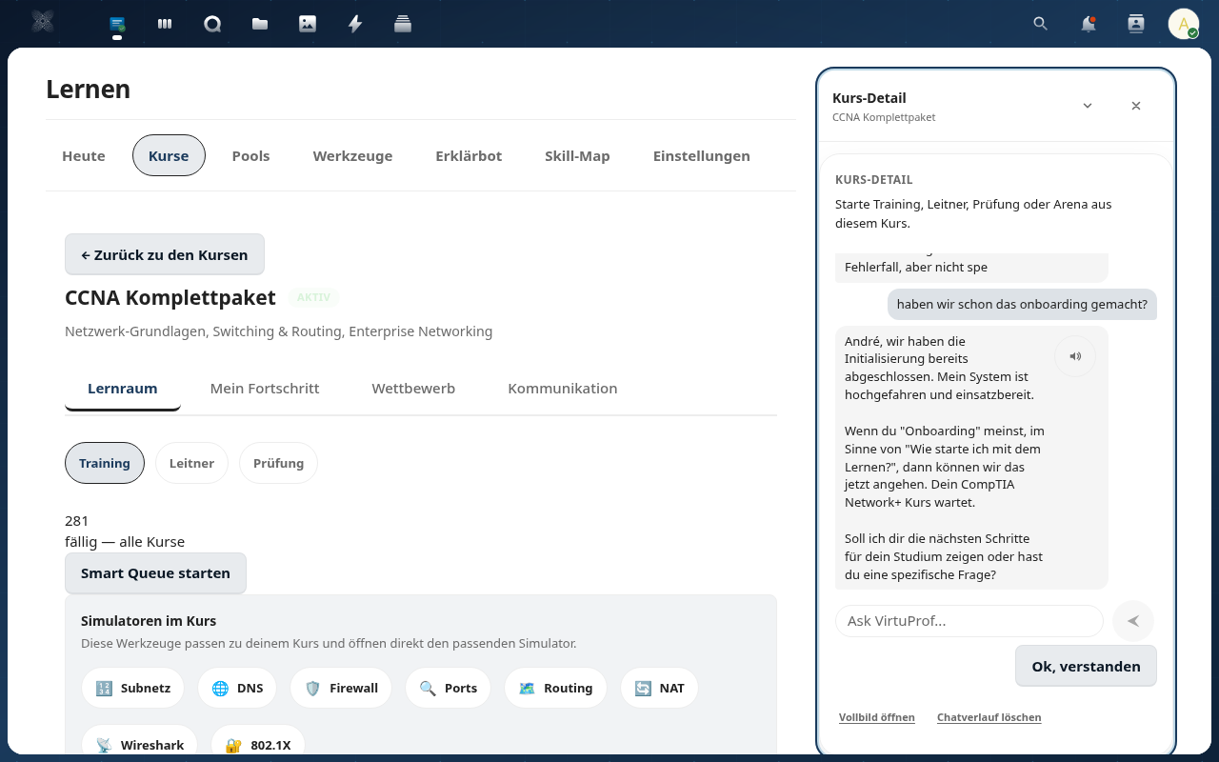Viewport: 1219px width, 762px height.
Task: Collapse the Kurs-Detail panel chevron
Action: pyautogui.click(x=1087, y=106)
